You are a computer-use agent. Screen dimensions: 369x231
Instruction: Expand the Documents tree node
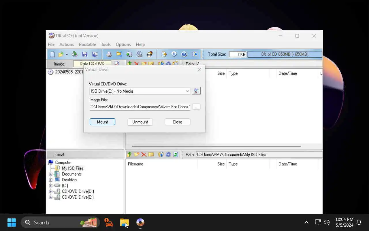(x=51, y=174)
